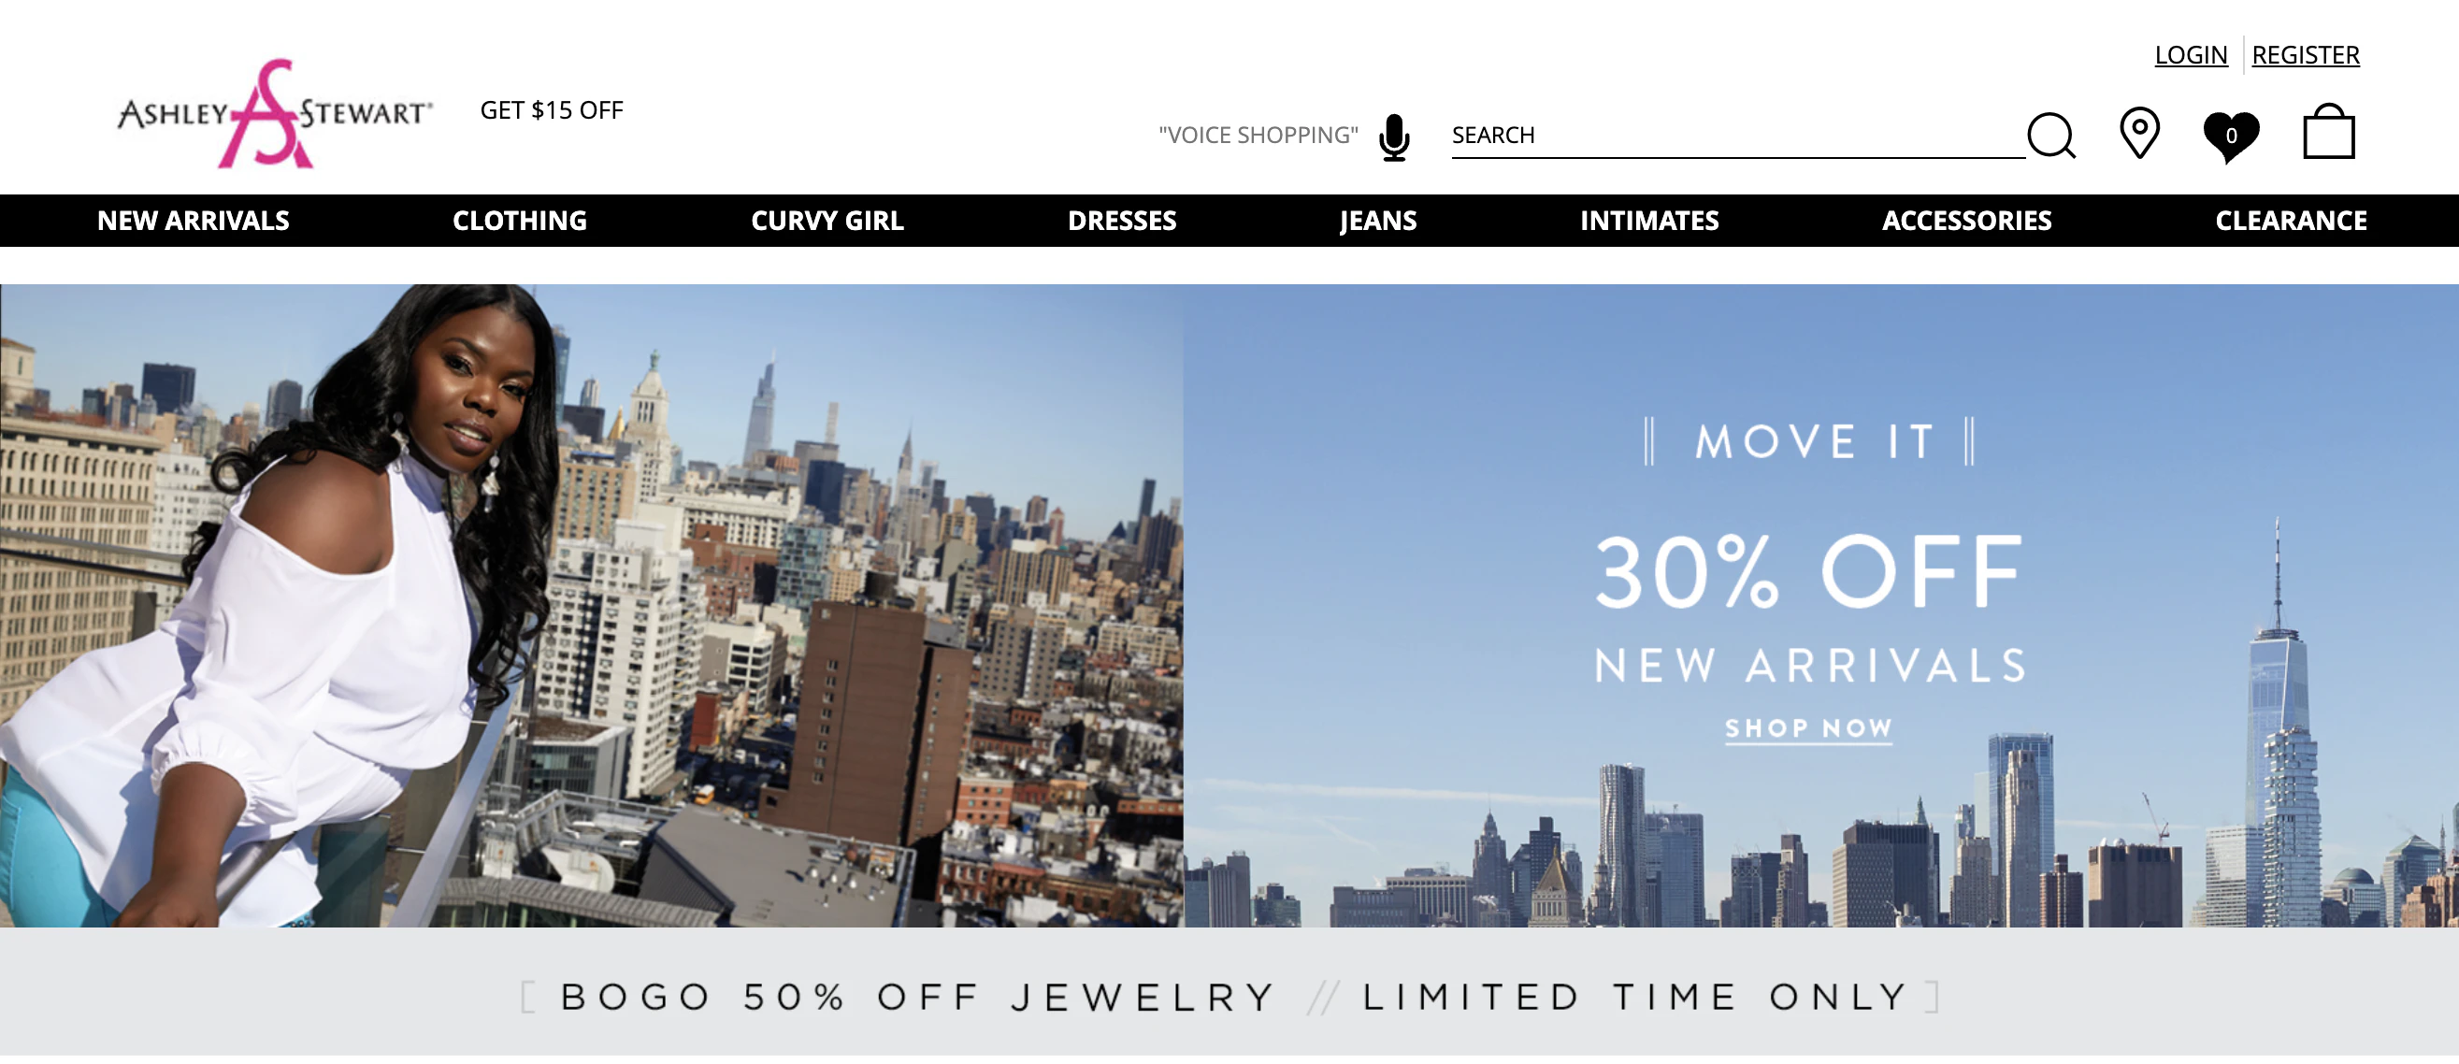Open the wishlist heart icon
2459x1064 pixels.
coord(2231,137)
